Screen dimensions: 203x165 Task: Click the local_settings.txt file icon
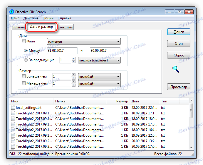pyautogui.click(x=13, y=107)
